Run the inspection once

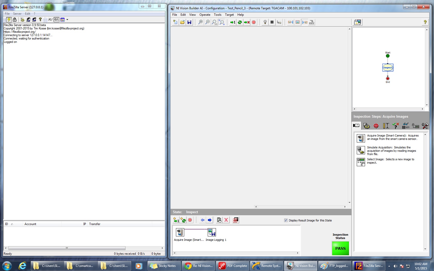pyautogui.click(x=232, y=22)
